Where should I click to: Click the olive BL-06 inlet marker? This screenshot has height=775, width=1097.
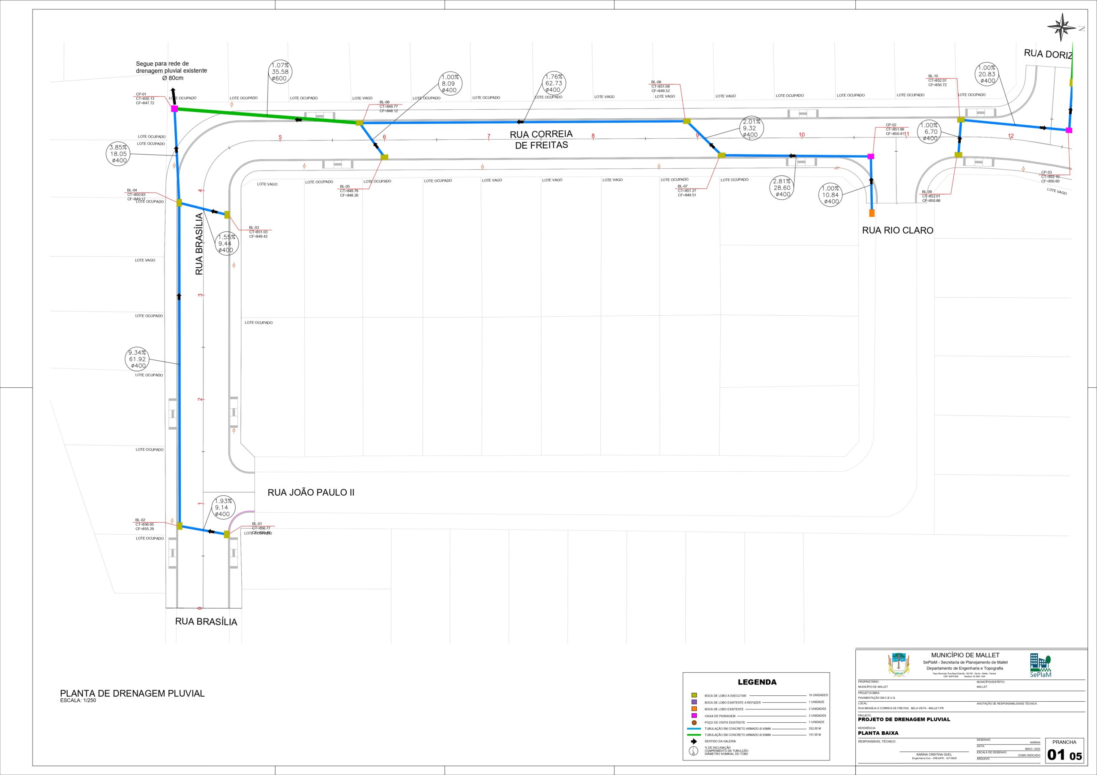(x=359, y=123)
